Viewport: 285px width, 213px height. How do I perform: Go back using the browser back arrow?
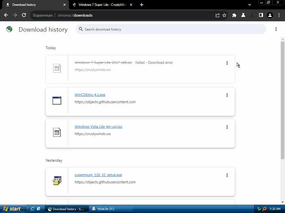coord(6,15)
